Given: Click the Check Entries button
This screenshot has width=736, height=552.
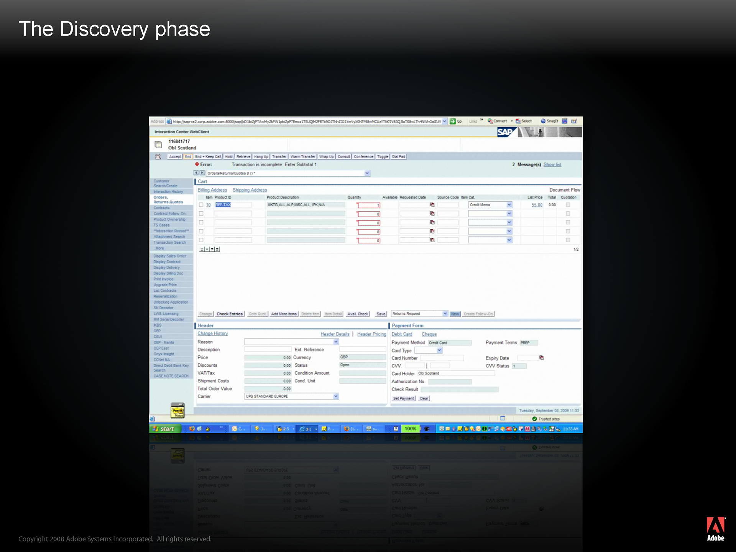Looking at the screenshot, I should (229, 314).
